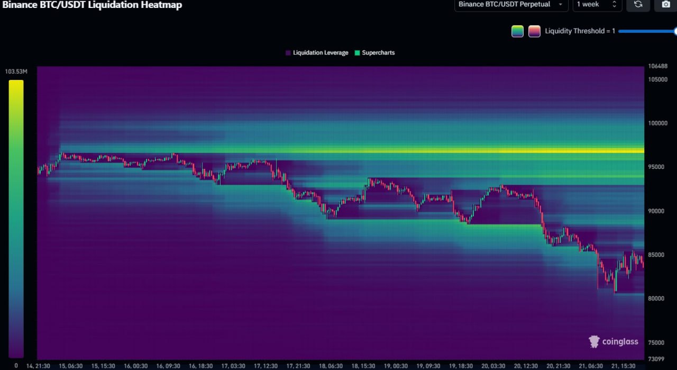Image resolution: width=677 pixels, height=370 pixels.
Task: Open the Binance BTC/USDT Perpetual pair dropdown
Action: pyautogui.click(x=510, y=4)
